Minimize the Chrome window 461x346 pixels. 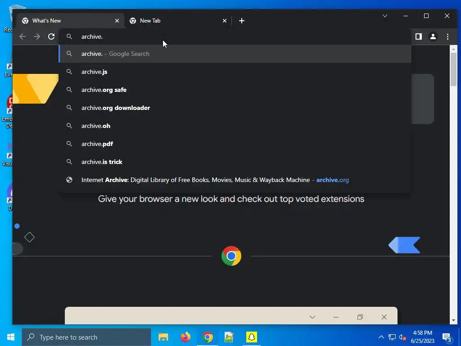[406, 16]
